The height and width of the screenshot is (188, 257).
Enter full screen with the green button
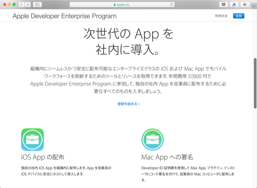click(14, 5)
